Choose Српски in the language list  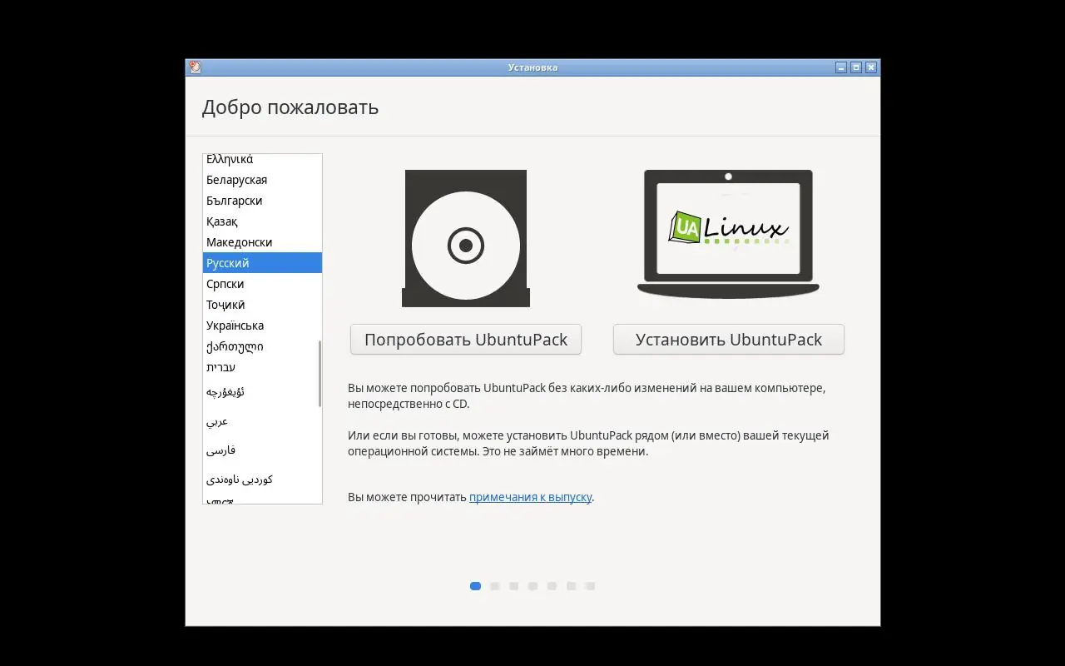(262, 284)
